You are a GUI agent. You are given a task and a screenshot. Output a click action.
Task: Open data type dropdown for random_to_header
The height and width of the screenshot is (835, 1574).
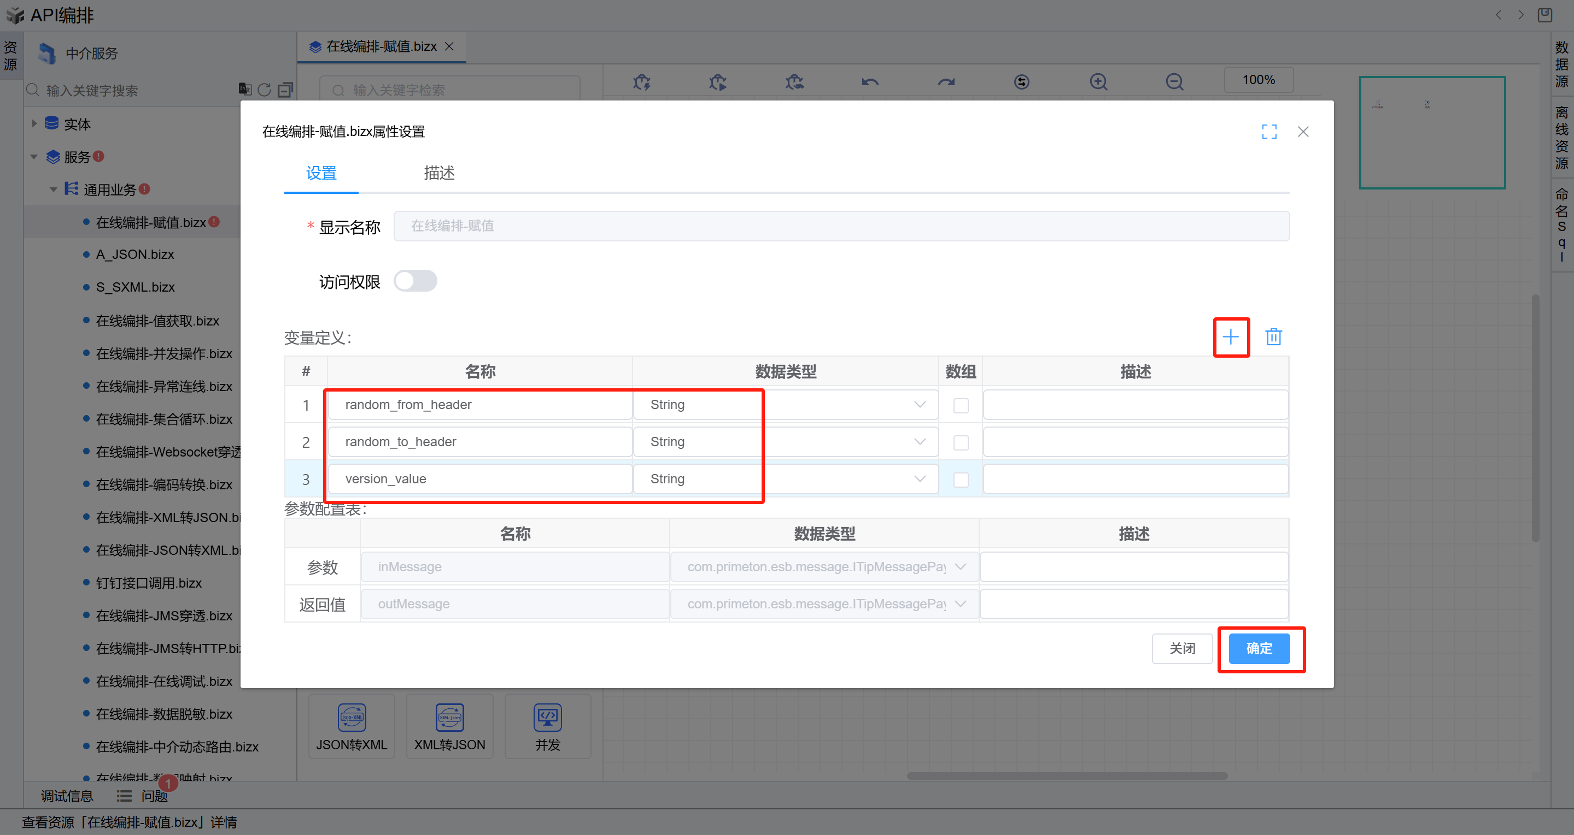pyautogui.click(x=919, y=442)
